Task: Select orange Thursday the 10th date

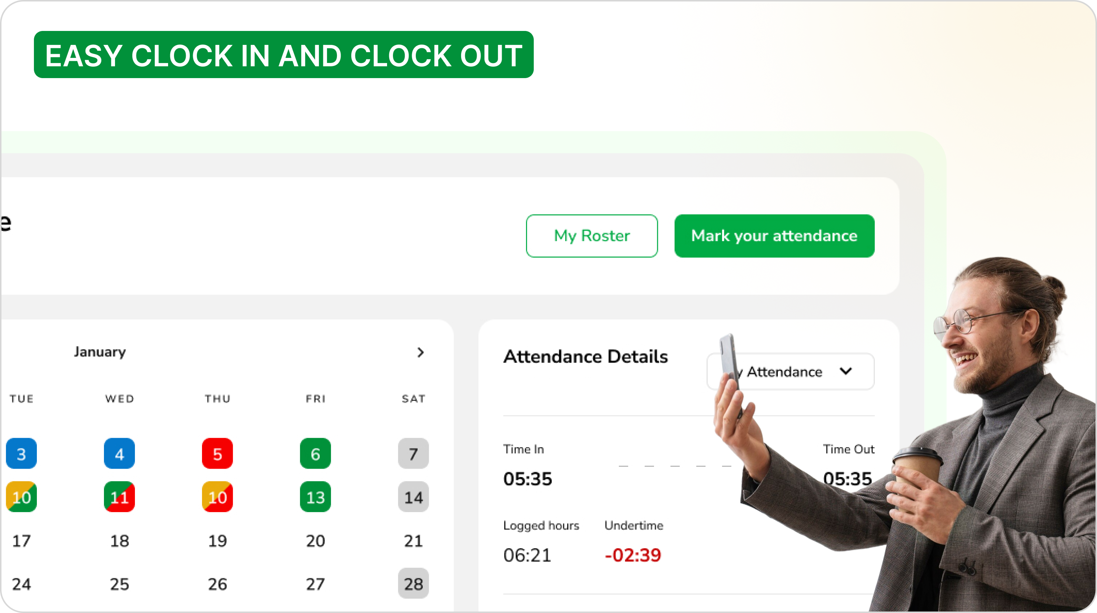Action: [x=217, y=497]
